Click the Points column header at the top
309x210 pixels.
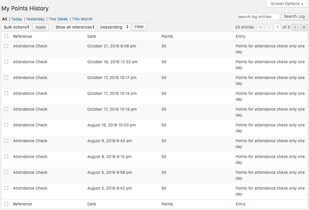click(167, 36)
